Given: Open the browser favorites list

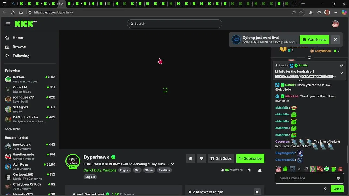Looking at the screenshot, I should tap(319, 12).
